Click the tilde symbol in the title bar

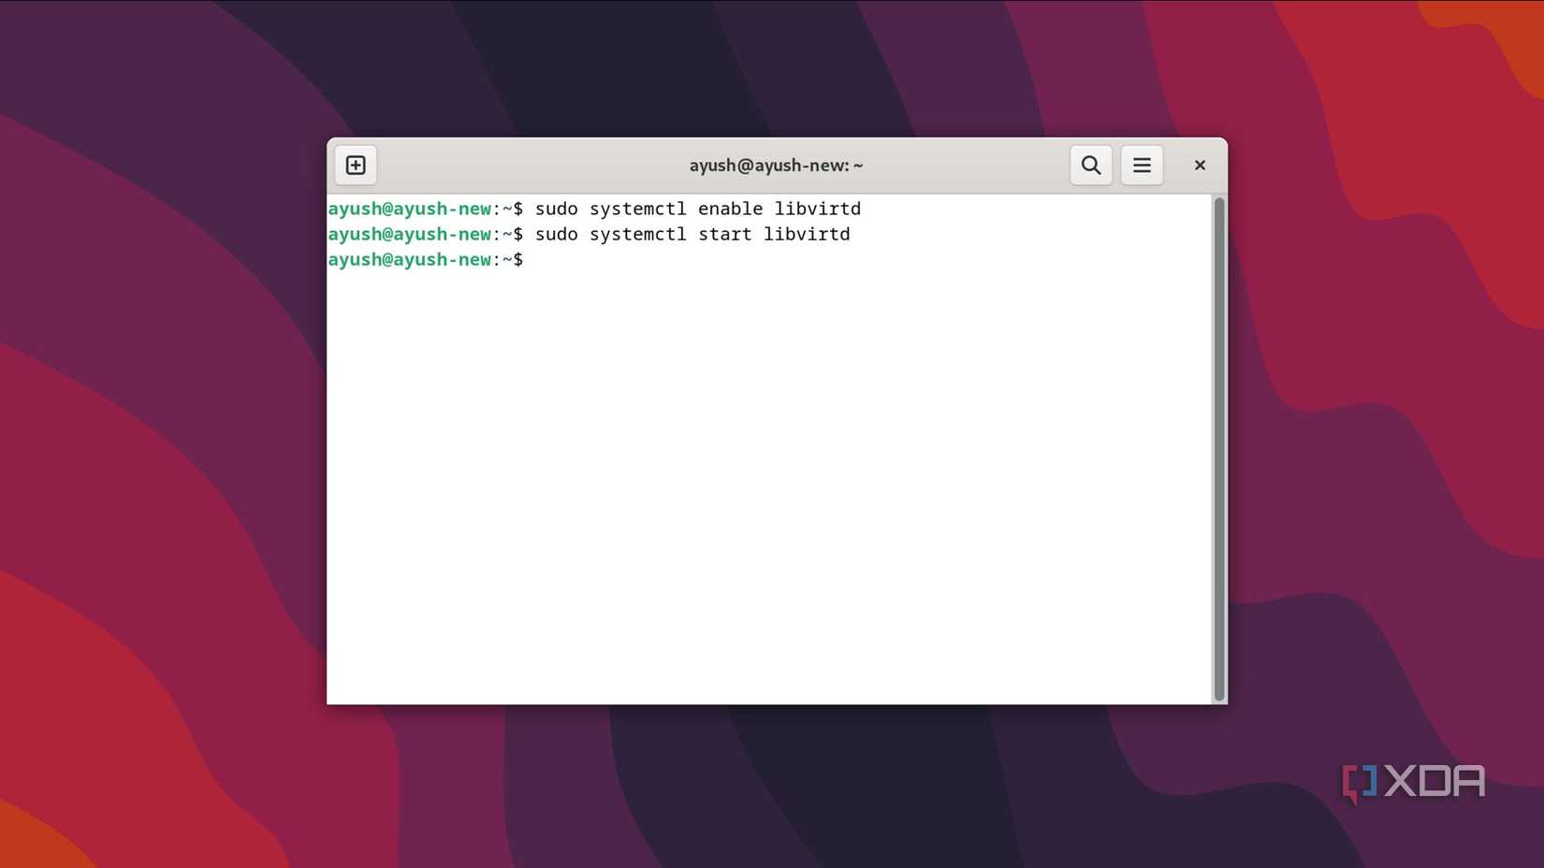point(857,165)
